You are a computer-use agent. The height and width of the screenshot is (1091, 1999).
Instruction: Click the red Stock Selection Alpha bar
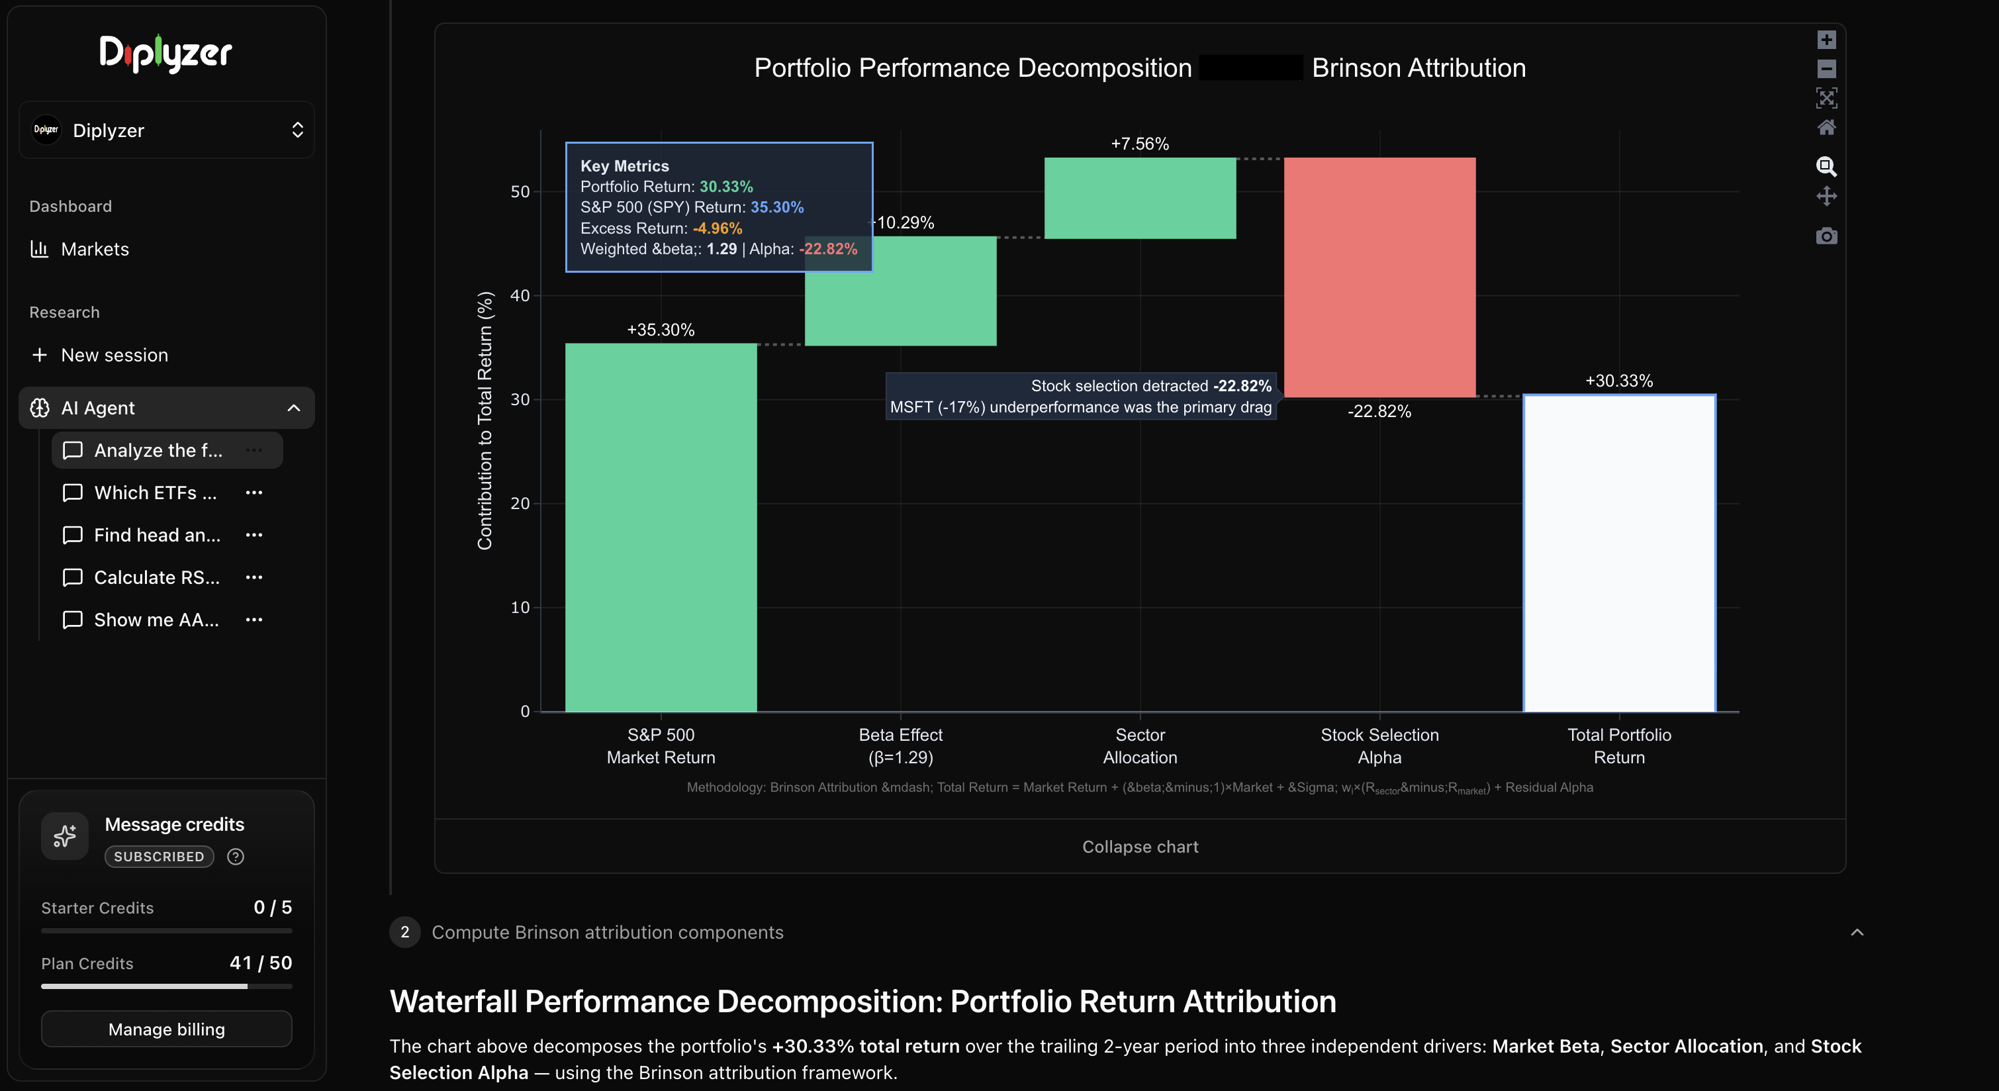(x=1379, y=278)
